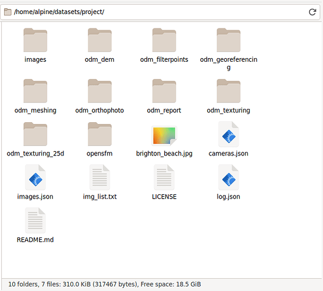Select the opensfm folder icon
This screenshot has width=323, height=291.
click(100, 134)
